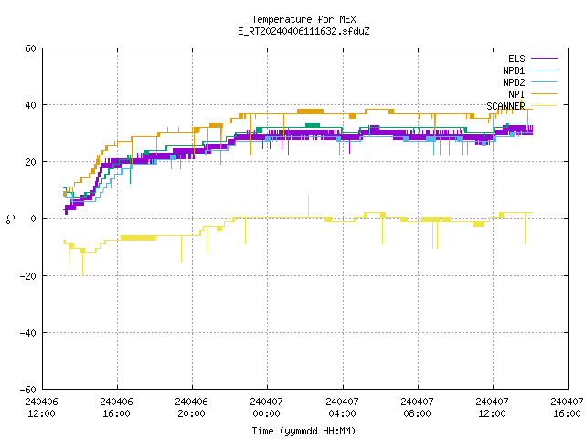Click the 240407 date above 08:00

click(417, 402)
